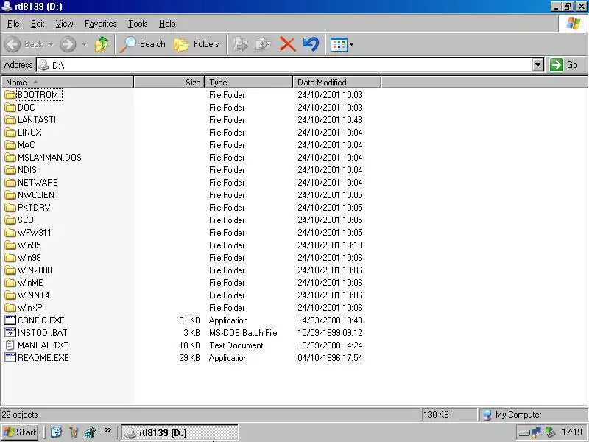Viewport: 589px width, 442px height.
Task: Select the MSLANMAN.DOS folder icon
Action: tap(10, 158)
